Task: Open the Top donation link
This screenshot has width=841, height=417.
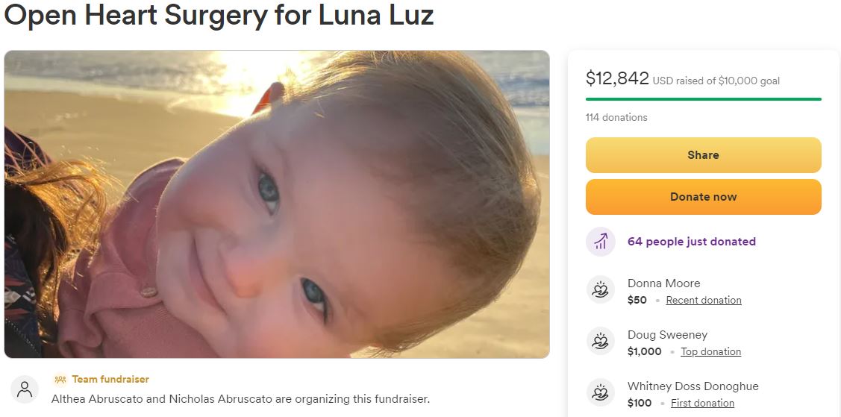Action: (x=710, y=351)
